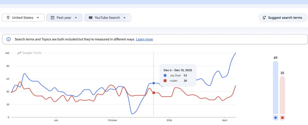Click the 20 value on the vertical axis
This screenshot has height=125, width=308.
coord(8,105)
